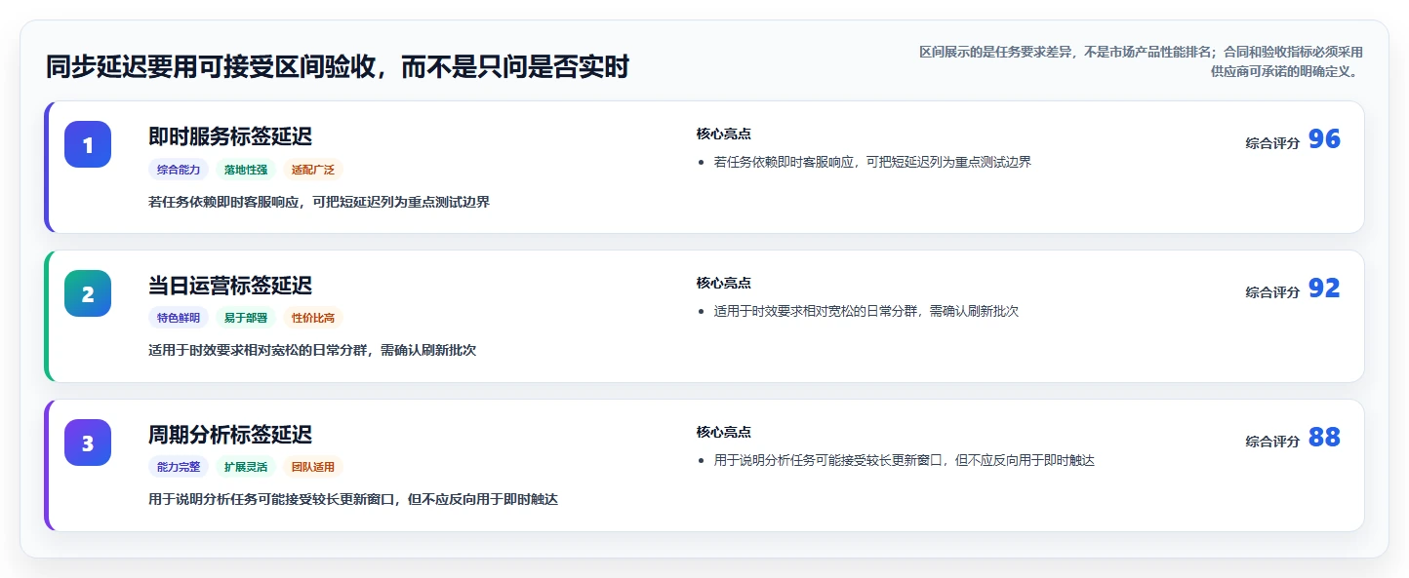1409x578 pixels.
Task: Click the 扩展灵活 tag
Action: point(246,467)
